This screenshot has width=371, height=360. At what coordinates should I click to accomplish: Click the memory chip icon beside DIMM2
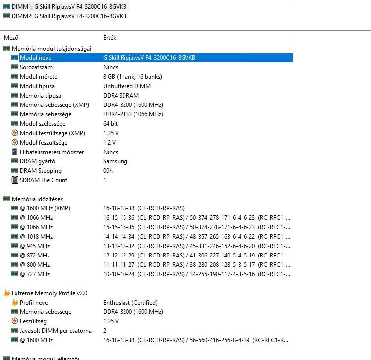point(6,16)
